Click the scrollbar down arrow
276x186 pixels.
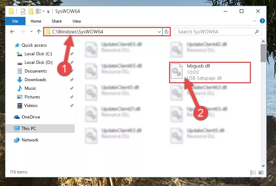pyautogui.click(x=263, y=166)
